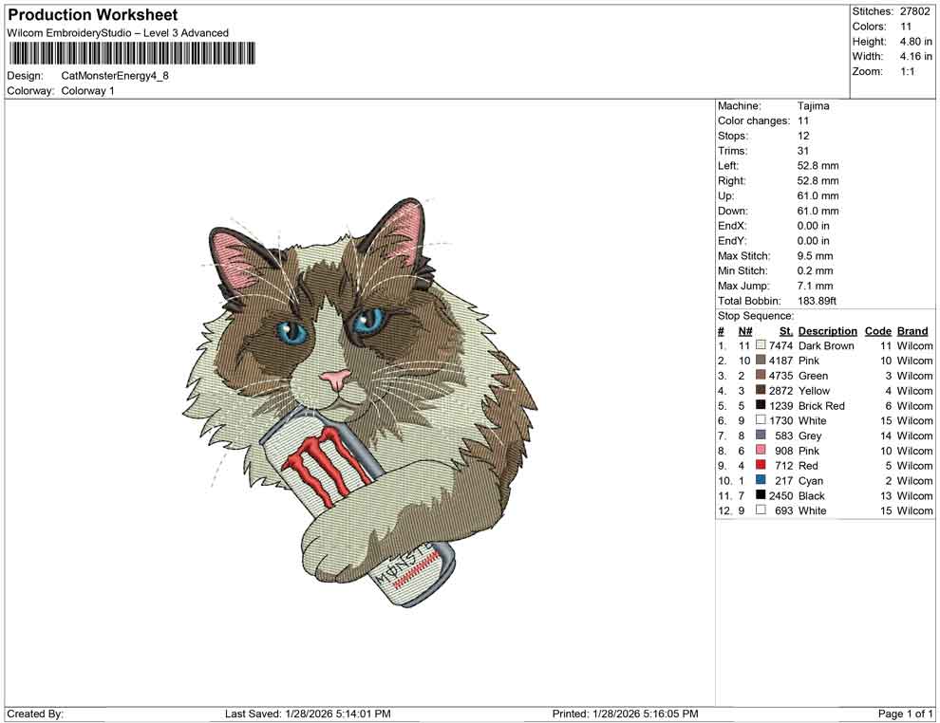940x723 pixels.
Task: Click the 'Grey' description text
Action: (810, 436)
